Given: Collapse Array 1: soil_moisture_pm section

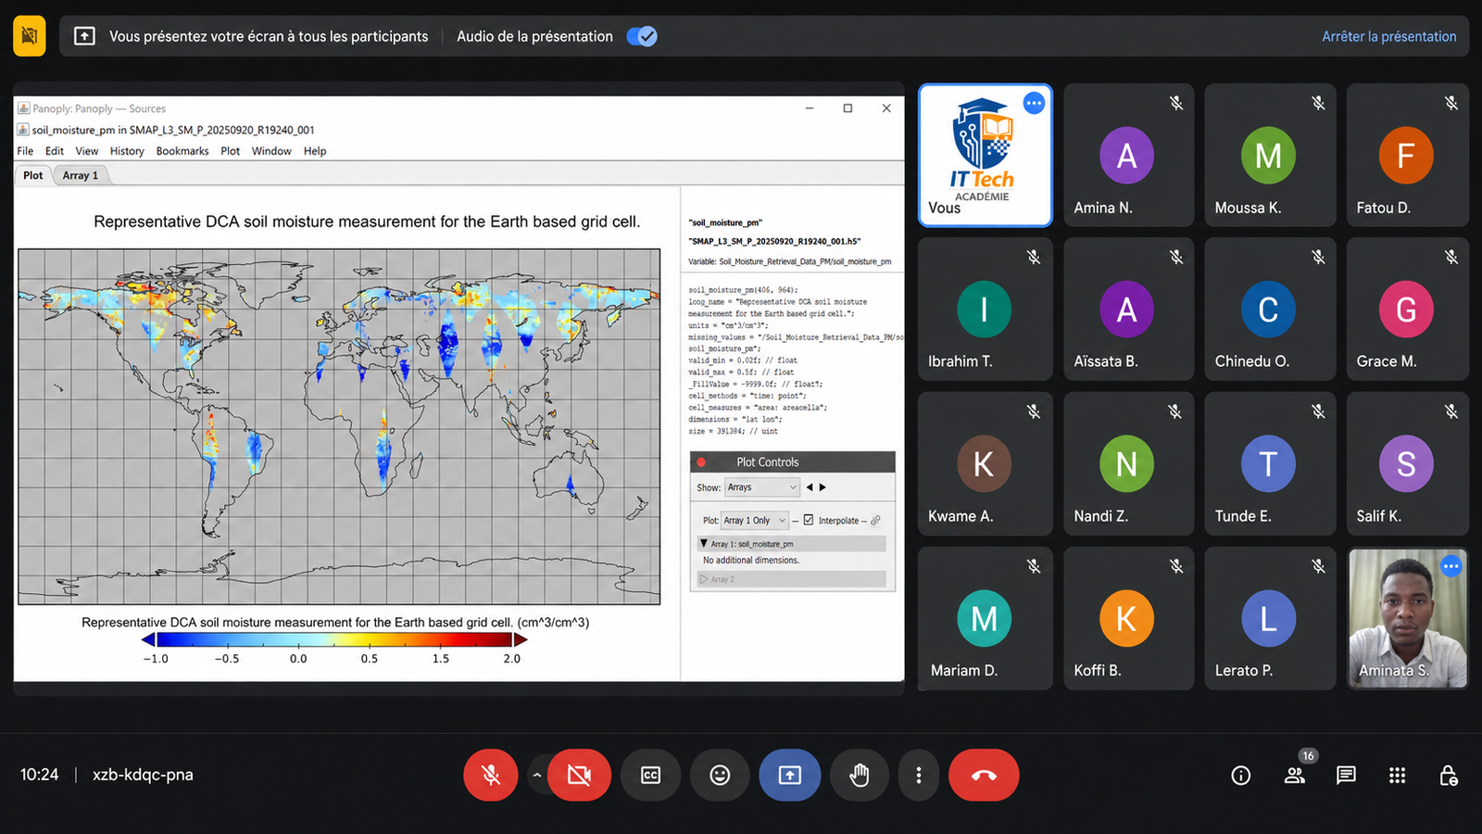Looking at the screenshot, I should pyautogui.click(x=704, y=544).
